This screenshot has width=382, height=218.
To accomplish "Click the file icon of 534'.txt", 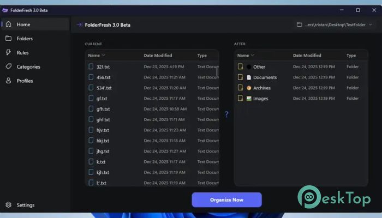I will 91,88.
